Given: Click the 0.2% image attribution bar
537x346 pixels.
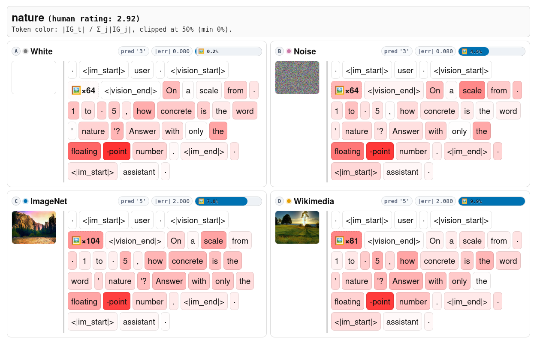Looking at the screenshot, I should click(x=229, y=51).
